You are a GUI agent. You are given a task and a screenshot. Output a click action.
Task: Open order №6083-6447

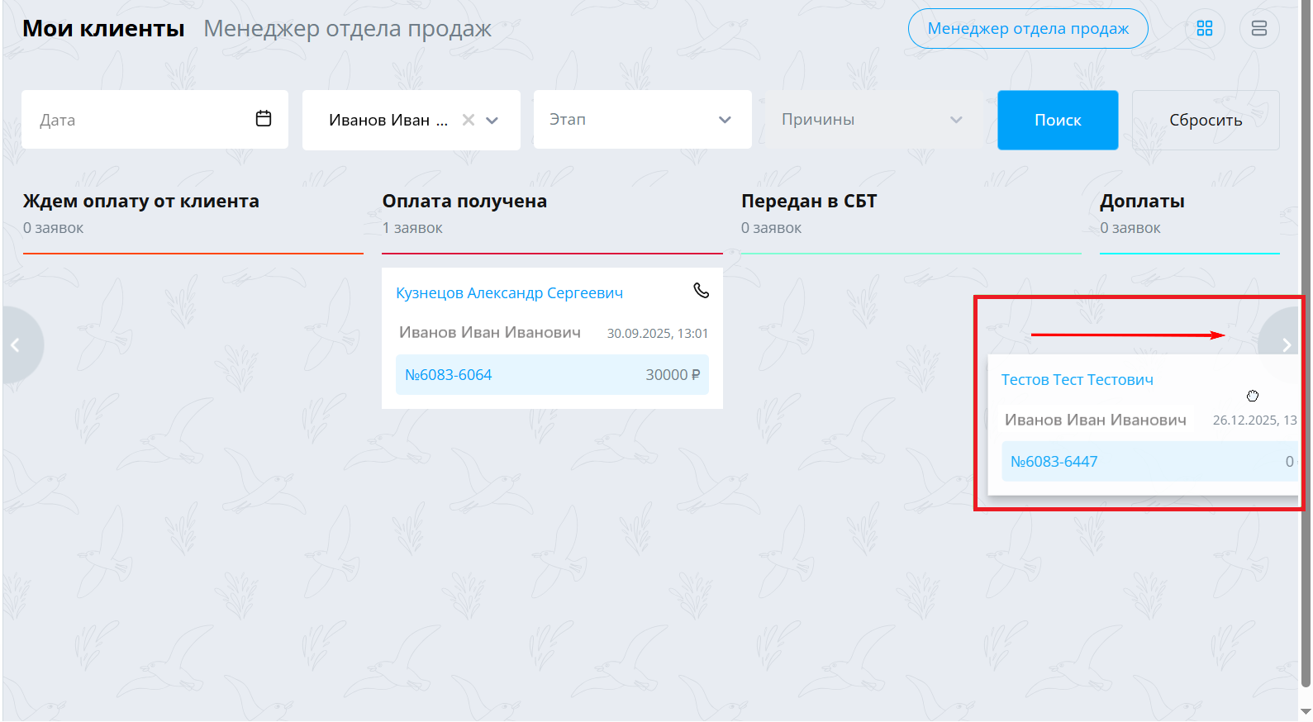tap(1054, 462)
